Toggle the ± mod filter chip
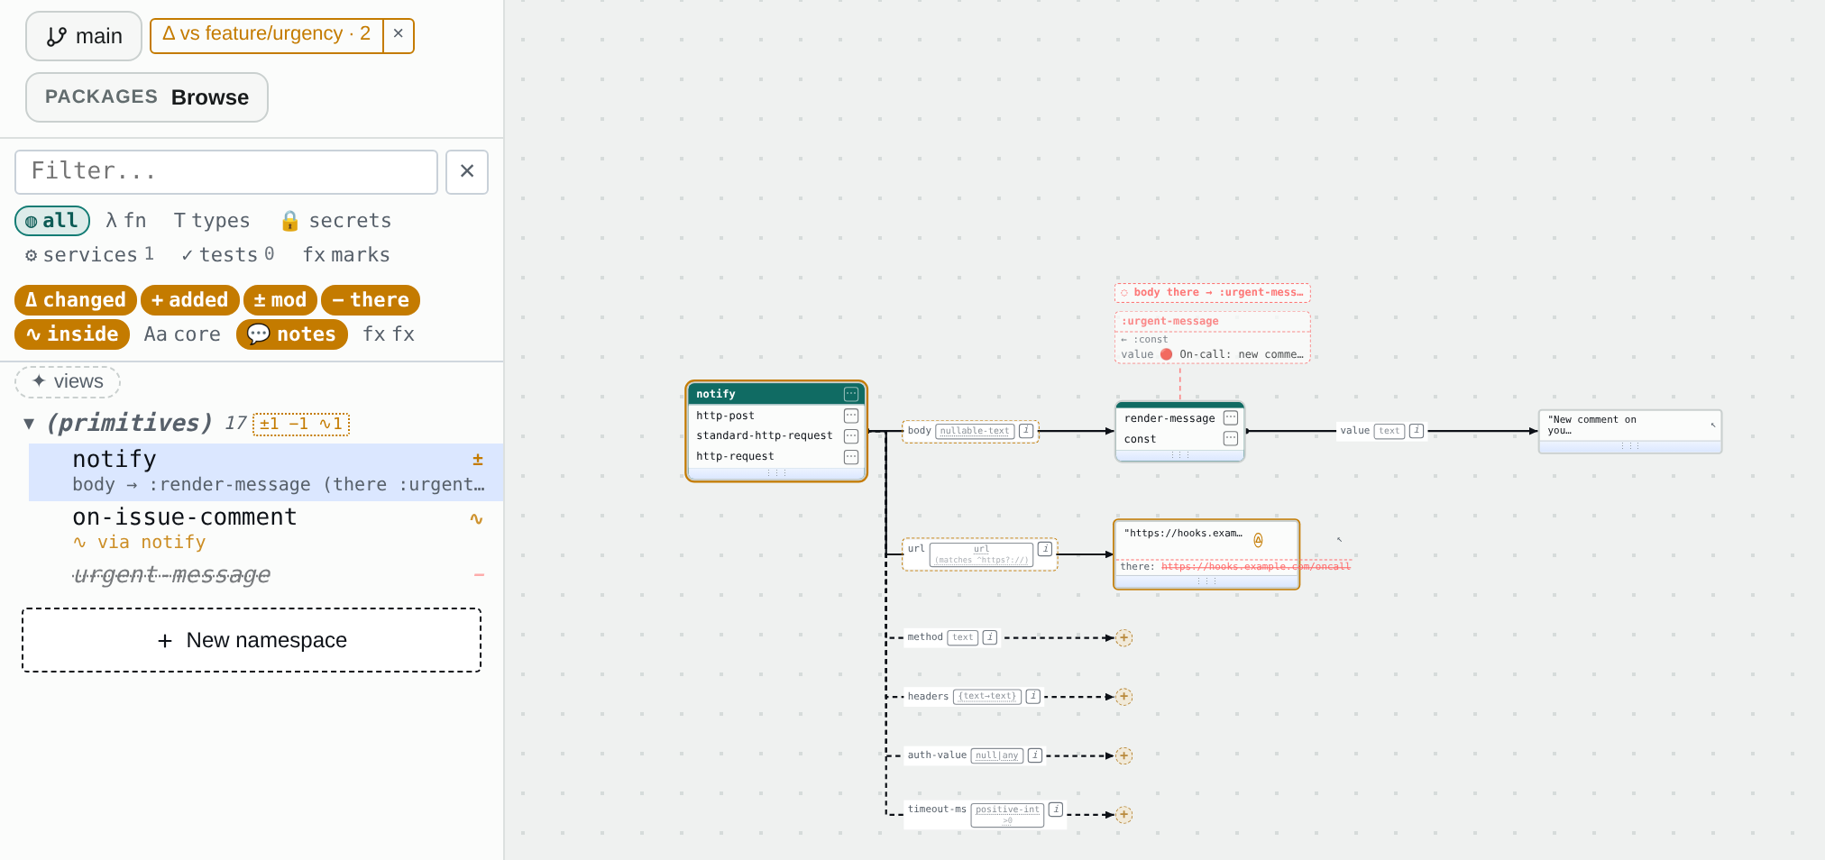 click(x=280, y=300)
